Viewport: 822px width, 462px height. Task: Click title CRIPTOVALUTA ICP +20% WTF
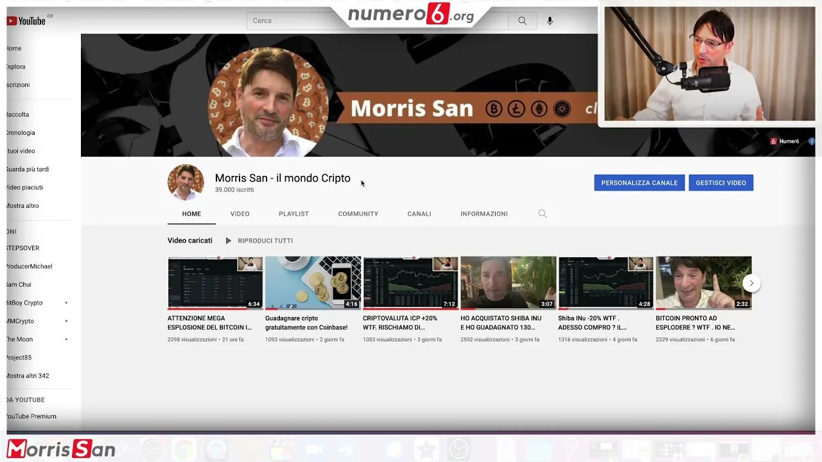tap(401, 323)
